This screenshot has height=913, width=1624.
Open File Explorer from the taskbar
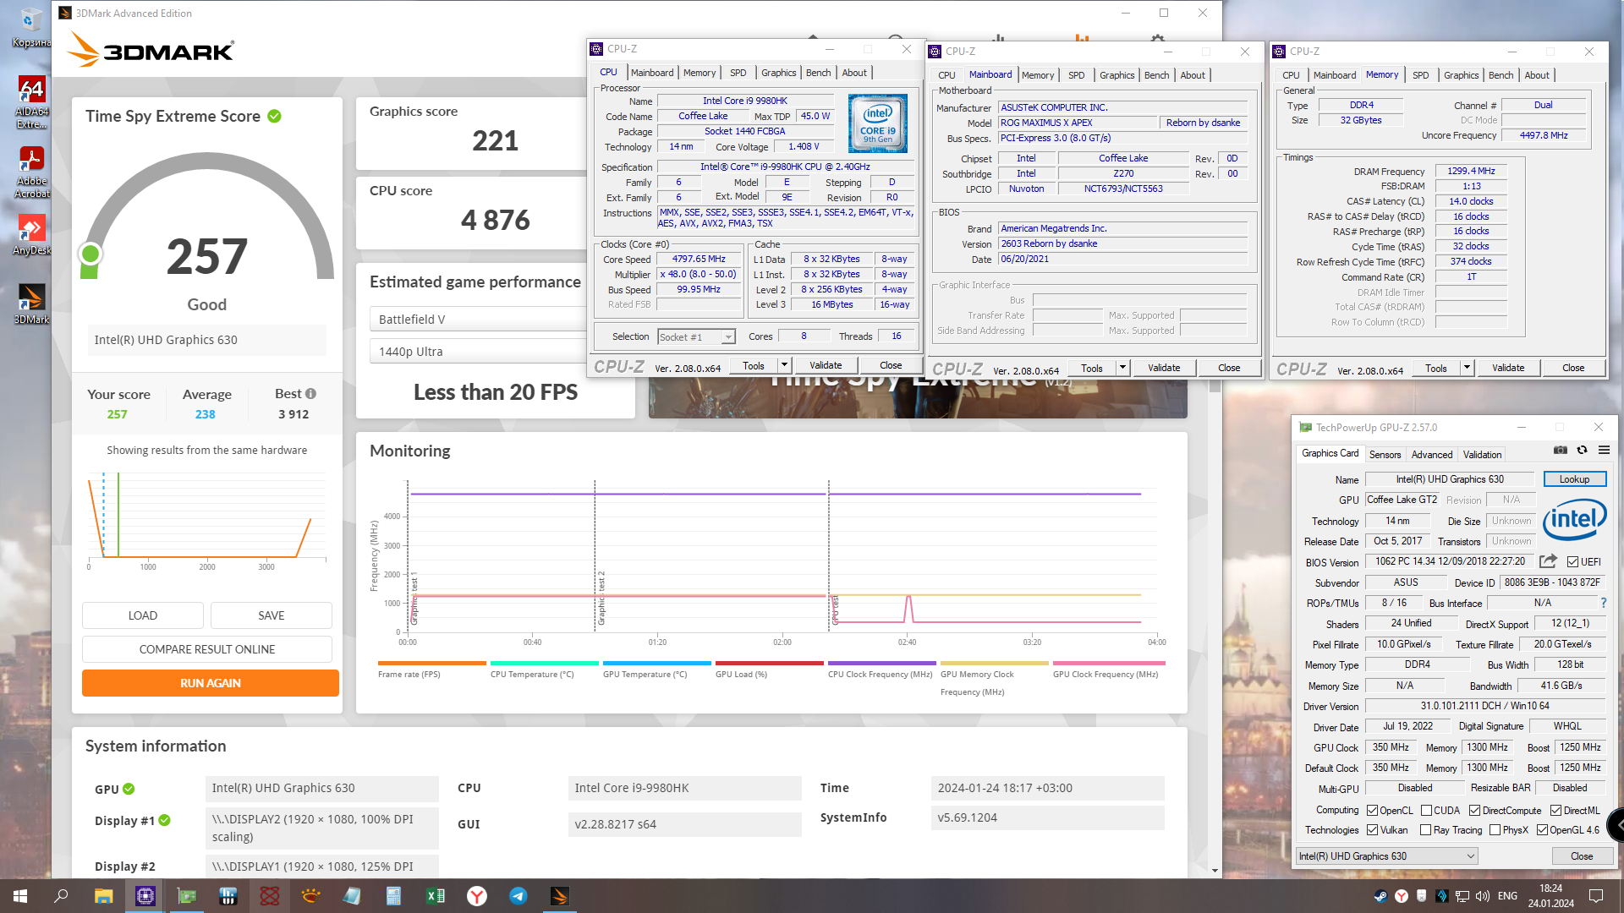pos(103,896)
